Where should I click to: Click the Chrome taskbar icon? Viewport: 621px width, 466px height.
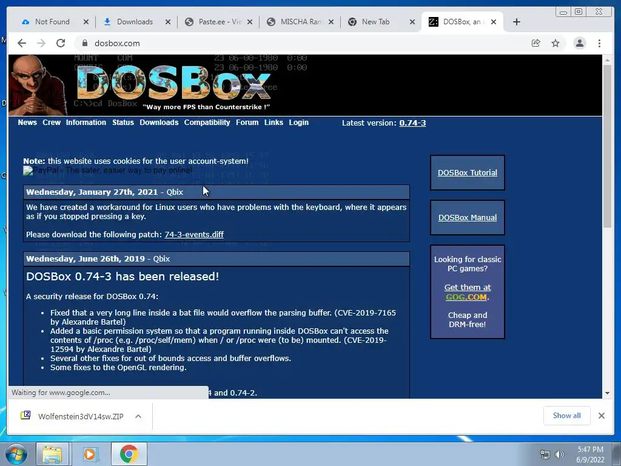tap(129, 454)
